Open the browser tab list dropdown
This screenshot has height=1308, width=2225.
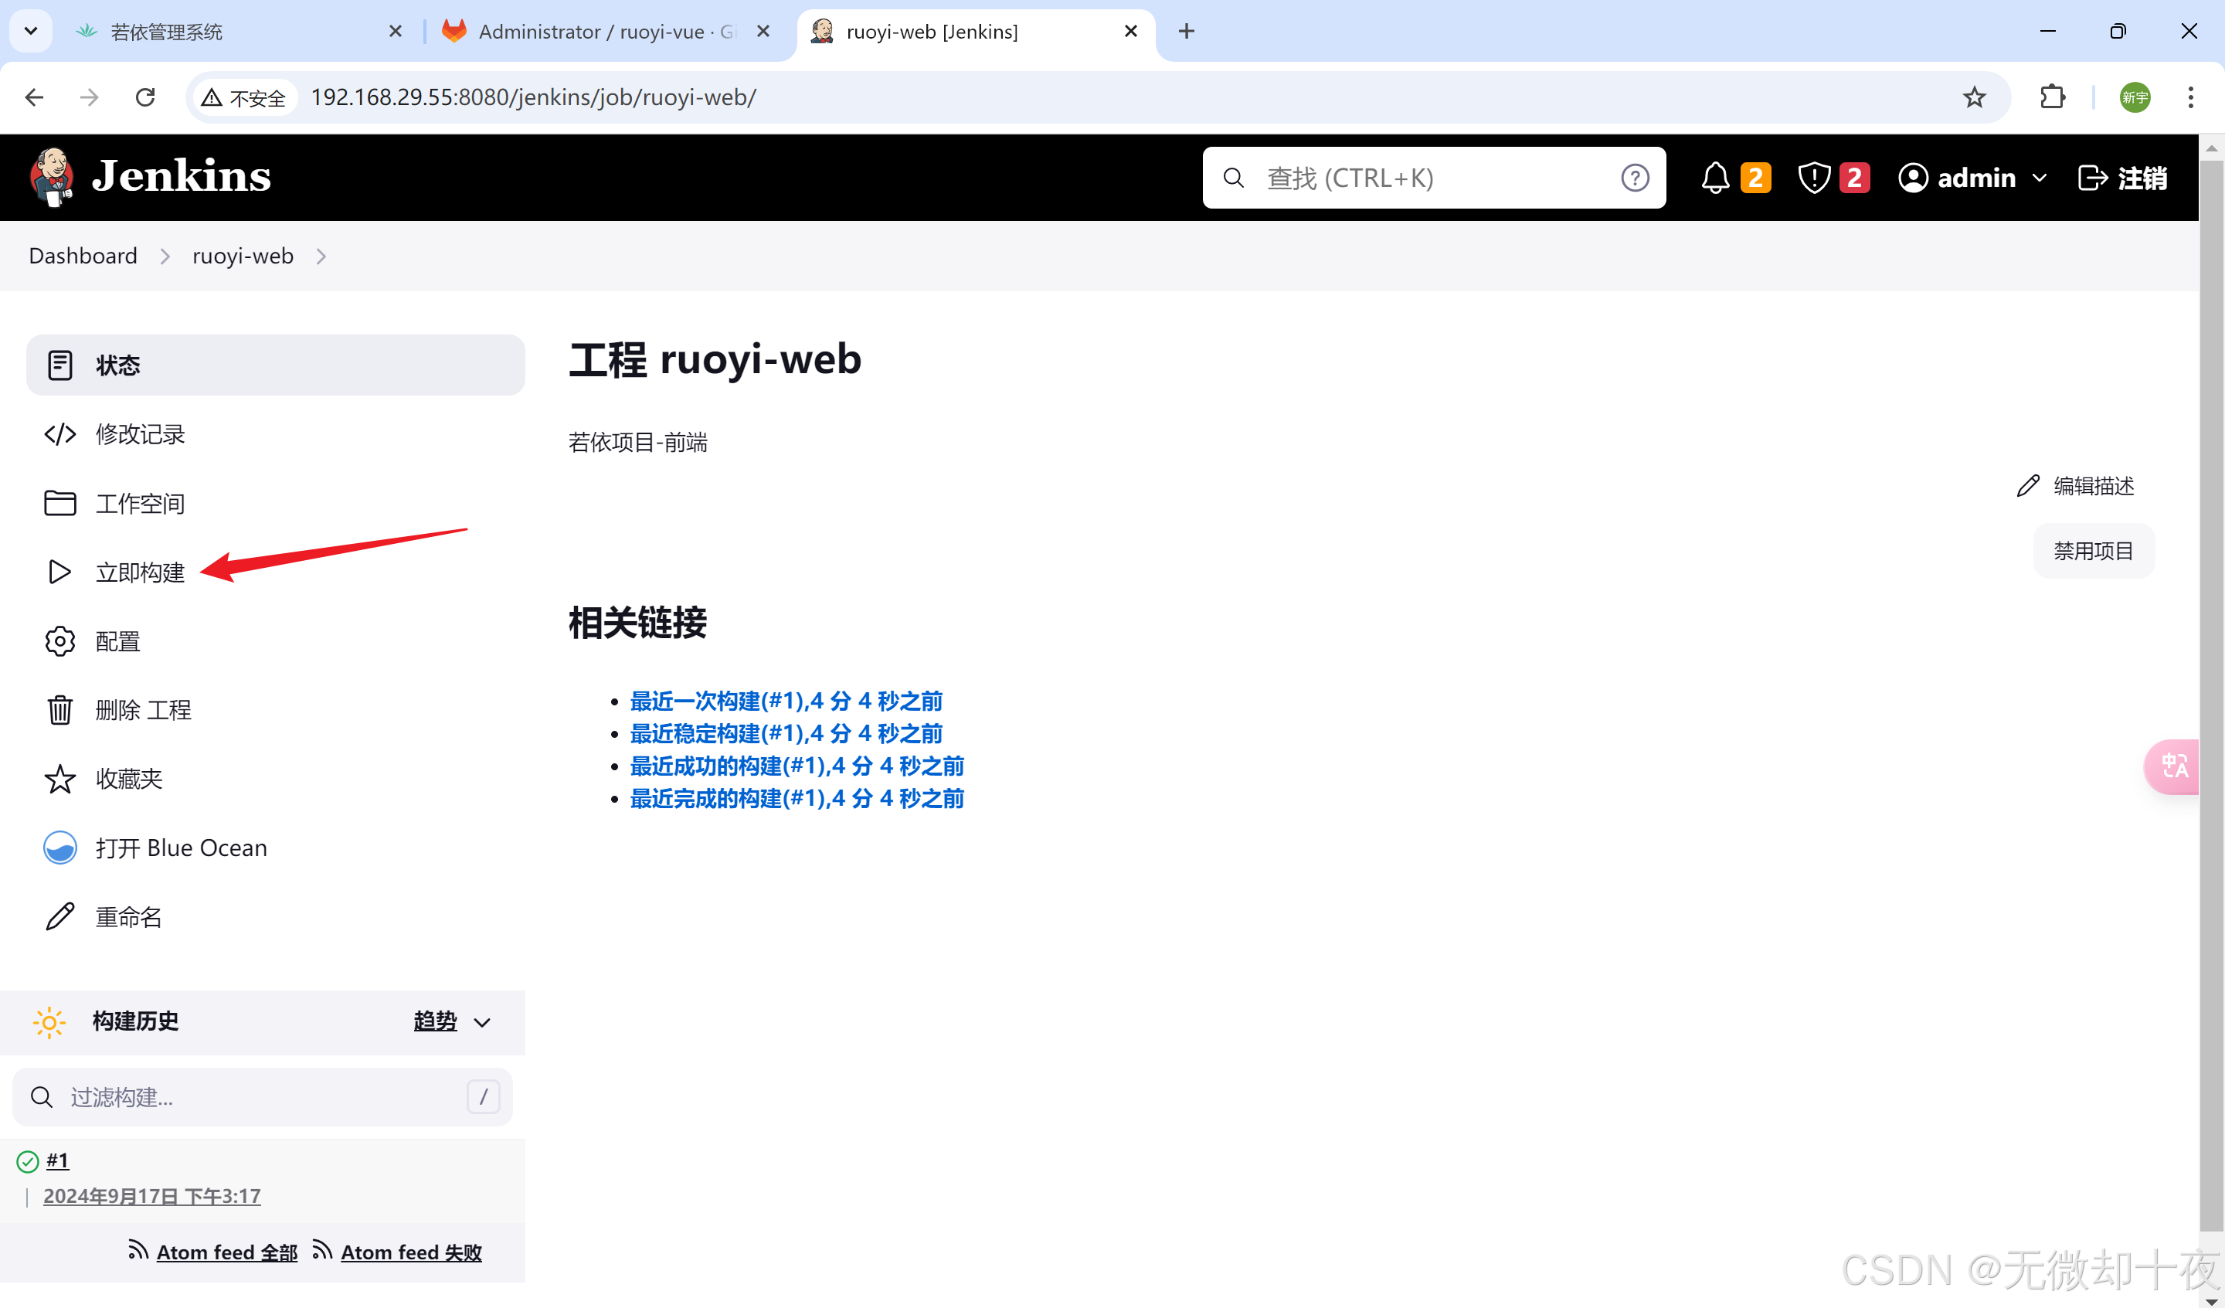tap(31, 31)
